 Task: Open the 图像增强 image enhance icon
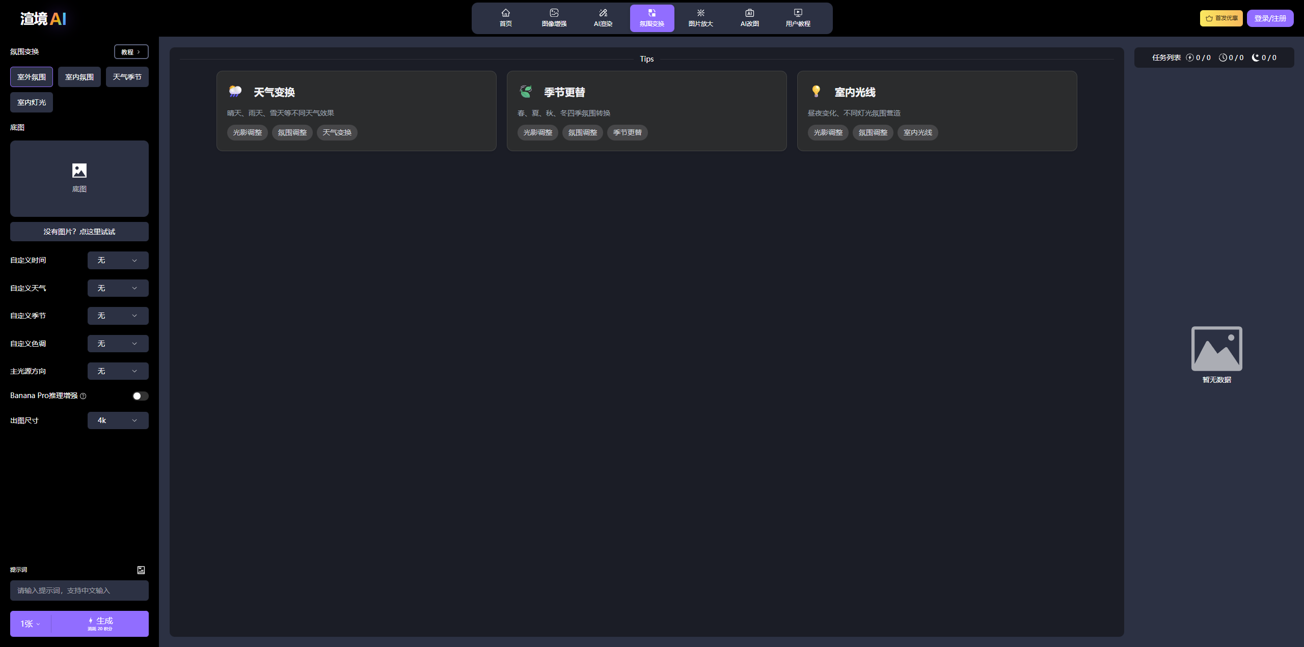coord(554,13)
